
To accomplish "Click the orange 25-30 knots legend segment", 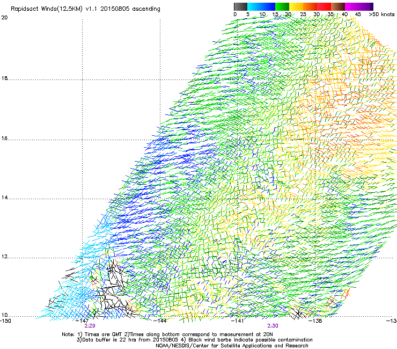I will [x=310, y=6].
